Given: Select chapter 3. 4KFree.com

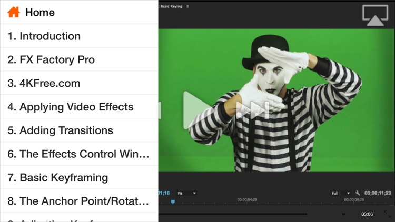Looking at the screenshot, I should pos(79,83).
